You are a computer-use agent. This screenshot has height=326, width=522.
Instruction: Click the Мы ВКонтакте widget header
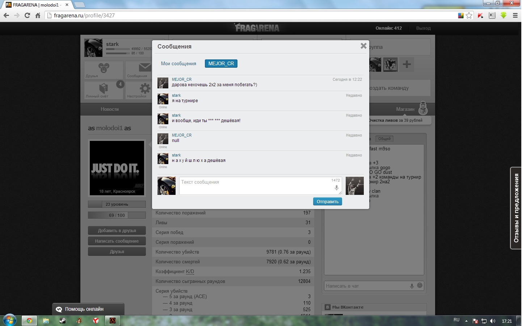[x=375, y=307]
